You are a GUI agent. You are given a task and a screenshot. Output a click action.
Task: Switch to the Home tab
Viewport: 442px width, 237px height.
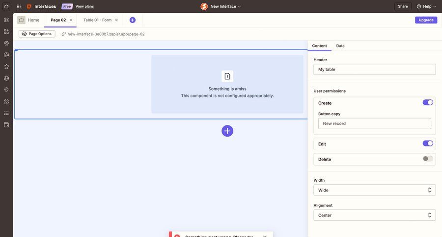click(x=28, y=20)
